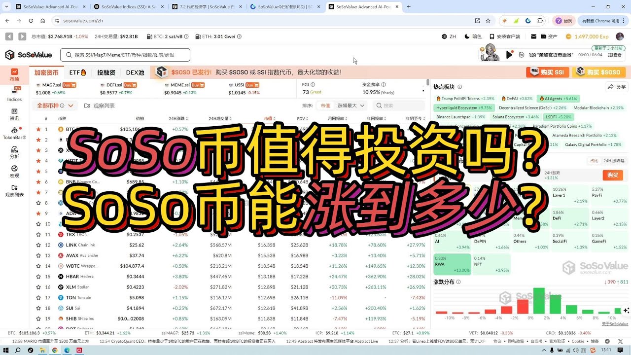Image resolution: width=631 pixels, height=355 pixels.
Task: Switch heatmap to 24H 涨跌幅
Action: tap(614, 161)
